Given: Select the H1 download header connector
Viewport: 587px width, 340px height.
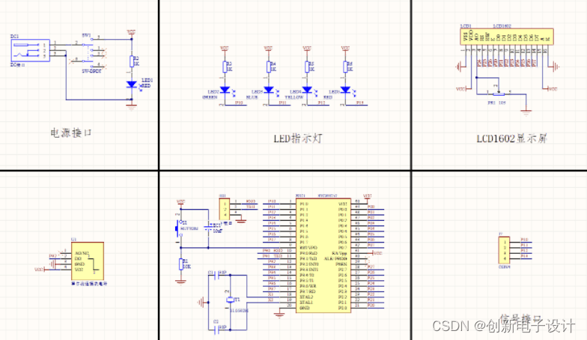Looking at the screenshot, I should click(225, 210).
